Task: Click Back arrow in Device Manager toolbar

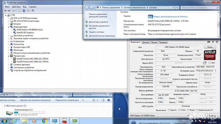Action: [x=6, y=11]
